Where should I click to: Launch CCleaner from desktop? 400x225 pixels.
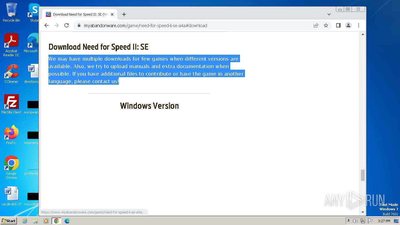click(11, 74)
